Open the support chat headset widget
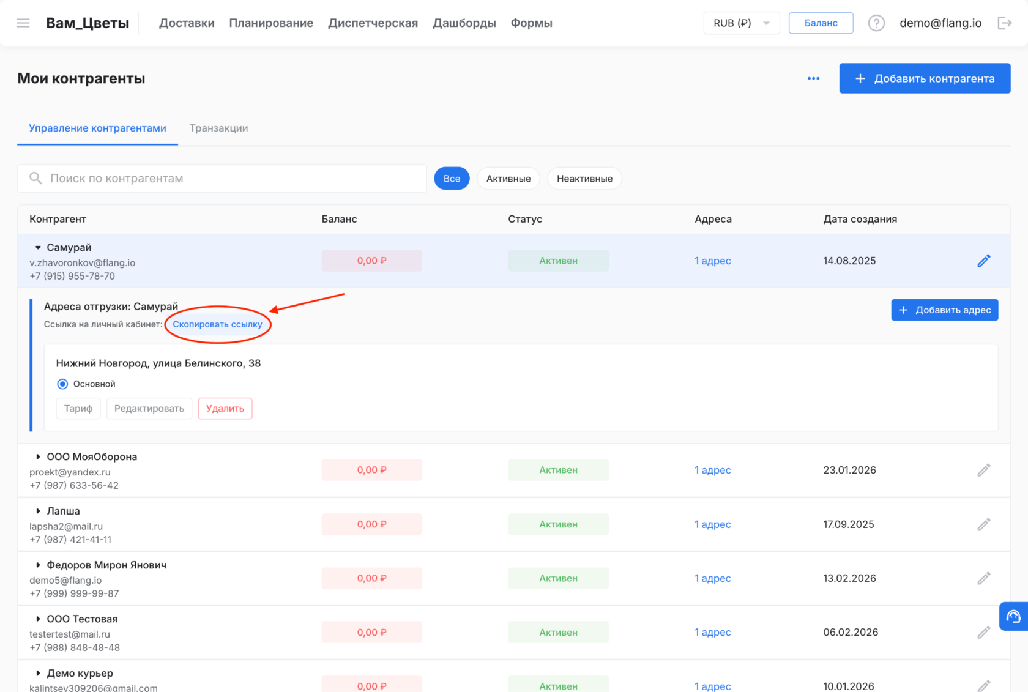 coord(1013,616)
